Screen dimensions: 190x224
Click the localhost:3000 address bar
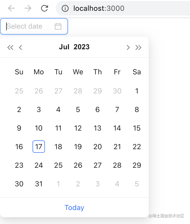click(x=123, y=8)
